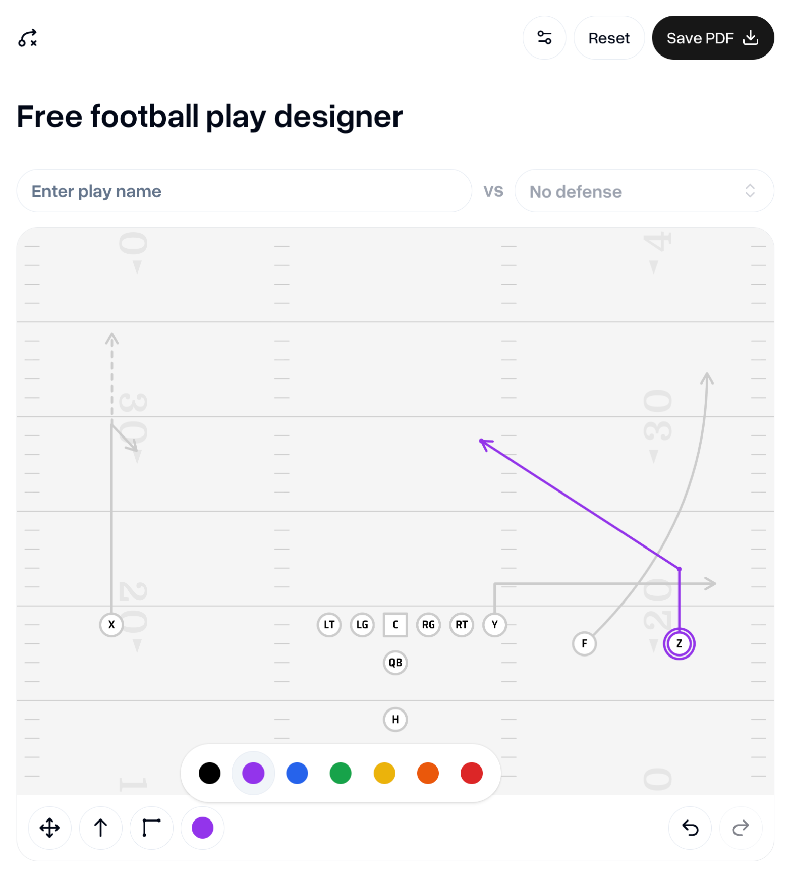Screen dimensions: 791x875
Task: Pick the blue color swatch
Action: pos(297,773)
